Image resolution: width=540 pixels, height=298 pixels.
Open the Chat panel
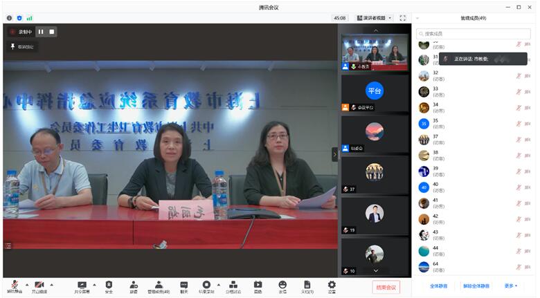pos(184,286)
